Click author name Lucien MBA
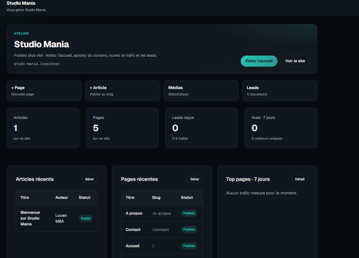 pyautogui.click(x=61, y=218)
